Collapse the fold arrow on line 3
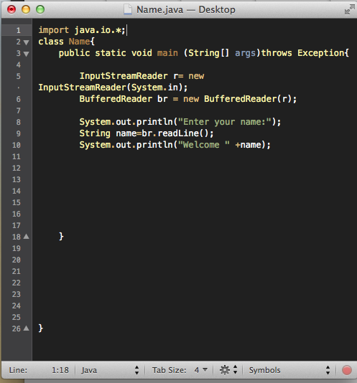The width and height of the screenshot is (357, 383). pyautogui.click(x=26, y=54)
